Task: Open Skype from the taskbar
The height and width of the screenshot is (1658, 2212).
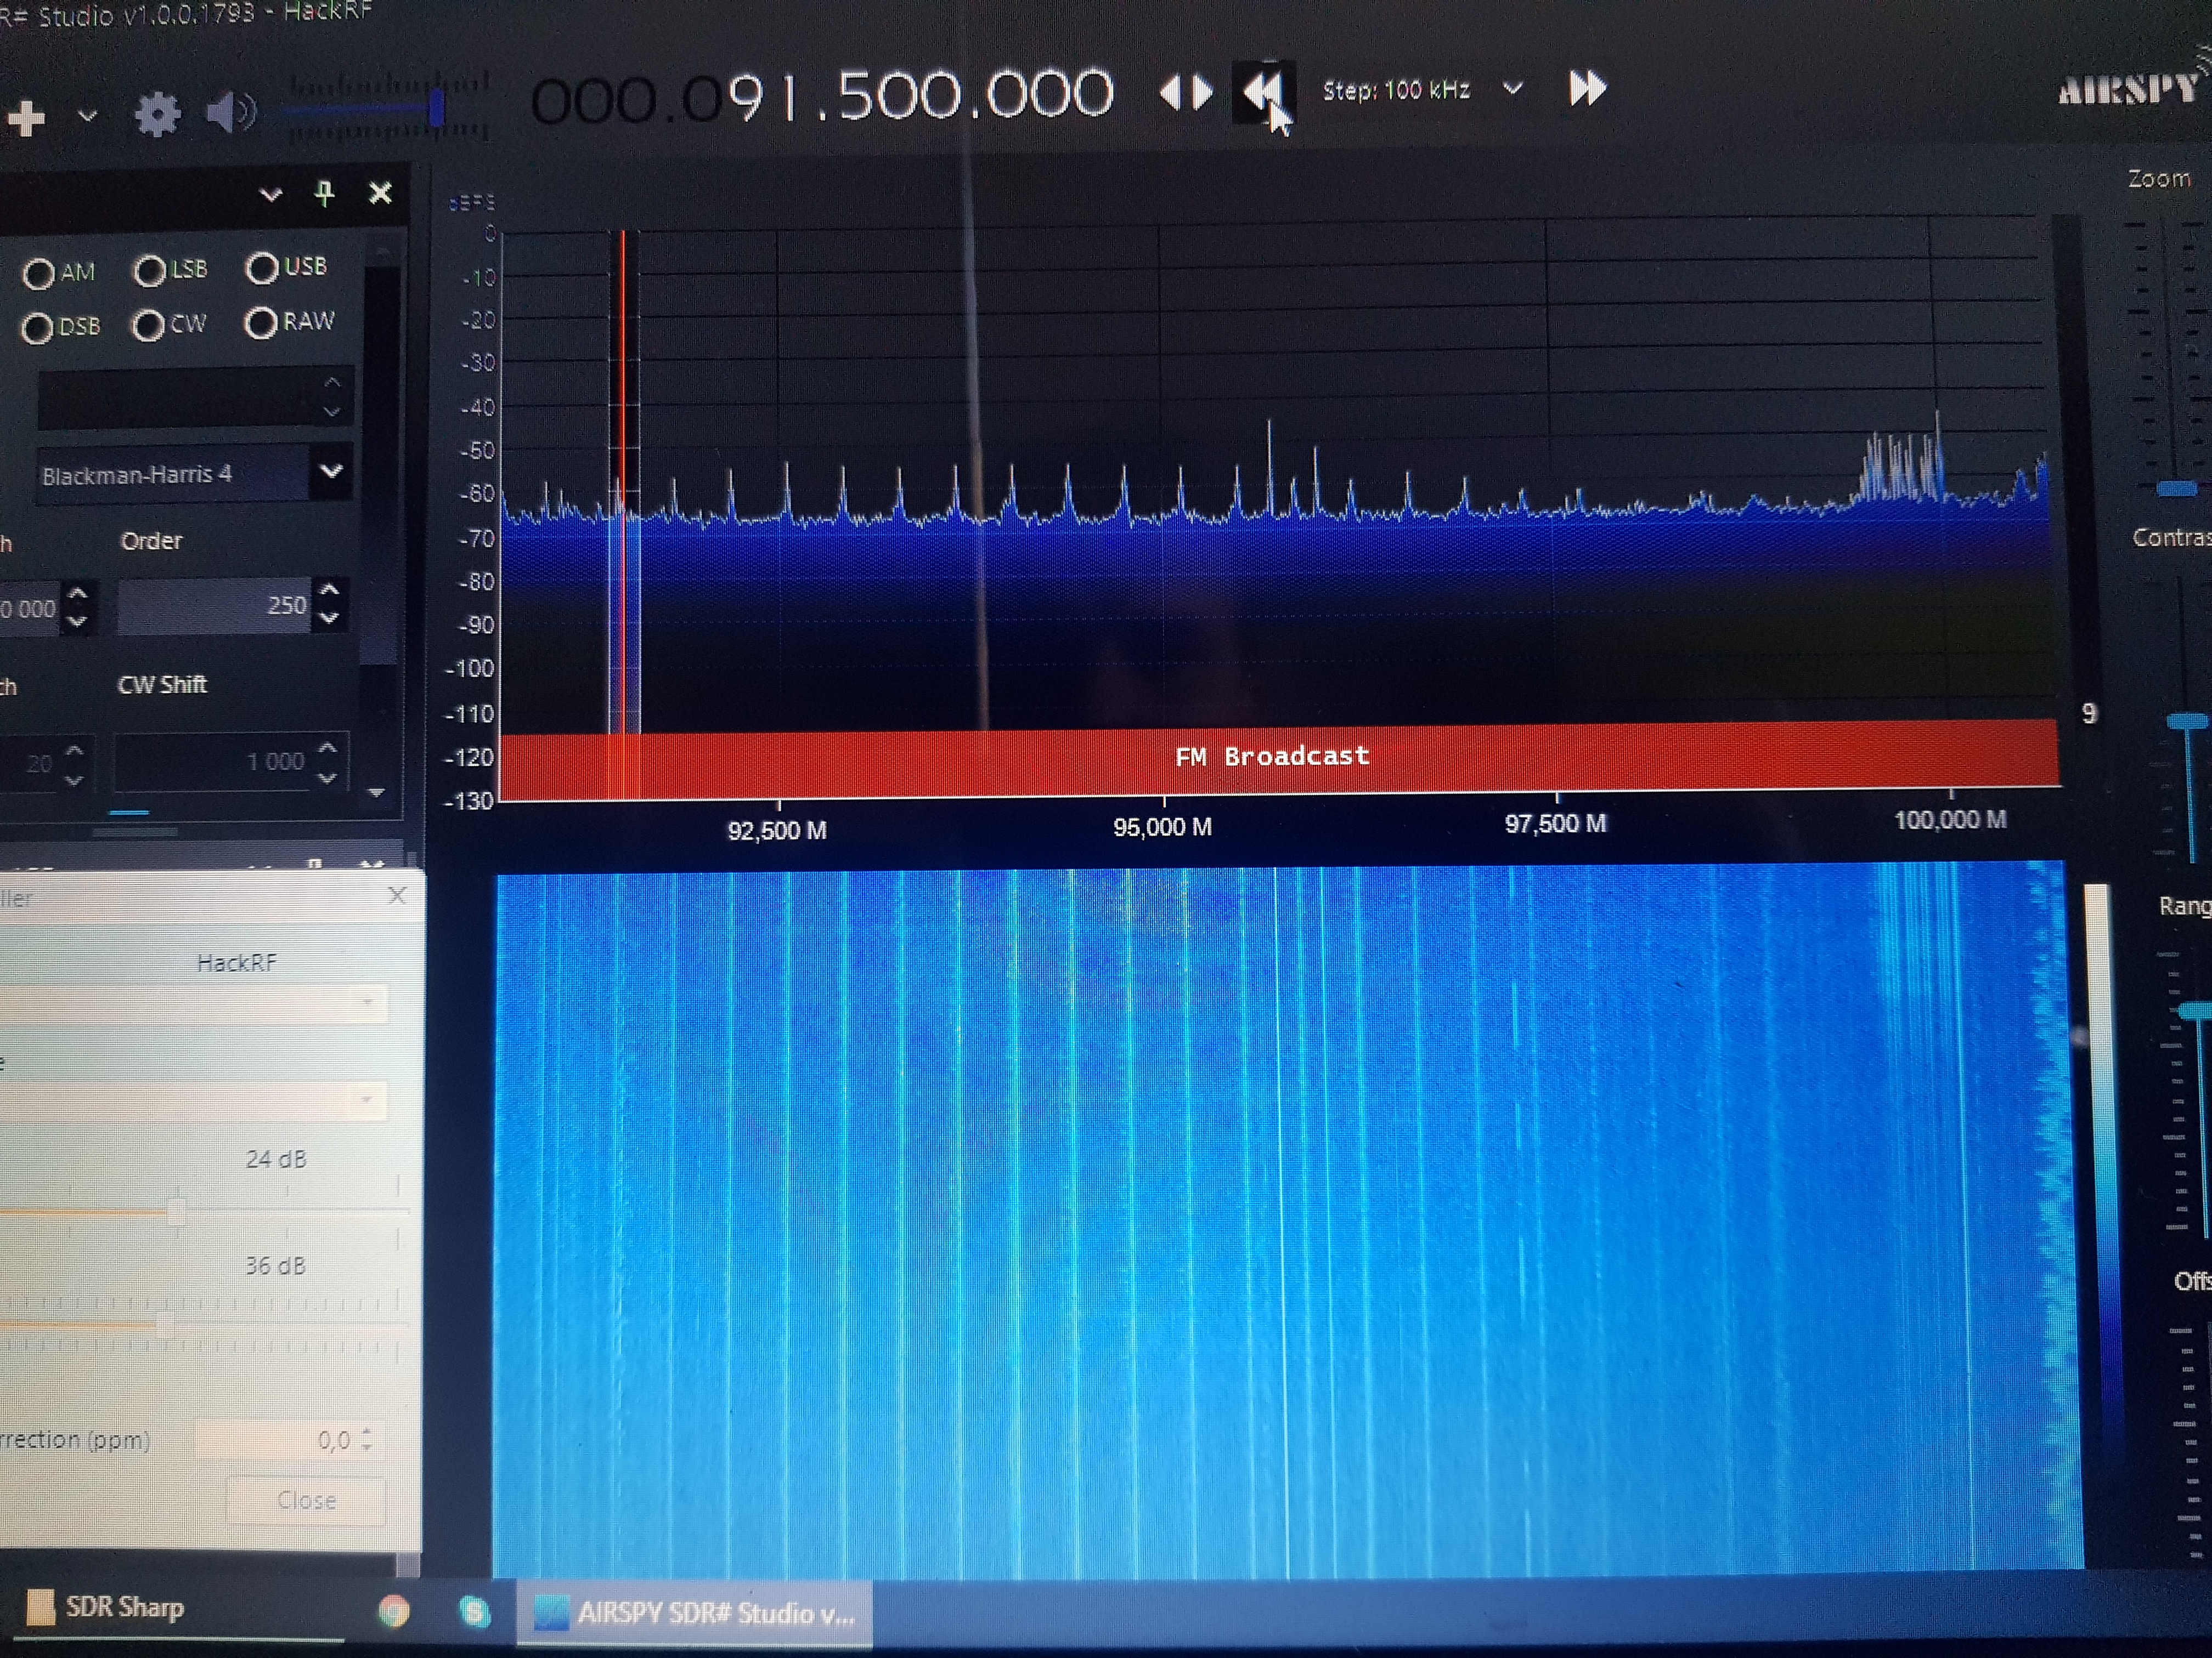Action: pos(474,1611)
